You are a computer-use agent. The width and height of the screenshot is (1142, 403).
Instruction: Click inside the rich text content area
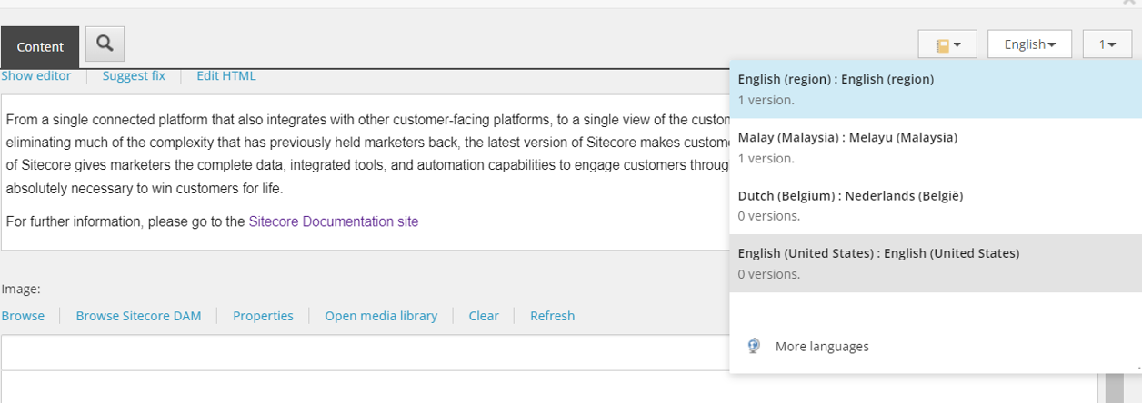click(x=365, y=172)
